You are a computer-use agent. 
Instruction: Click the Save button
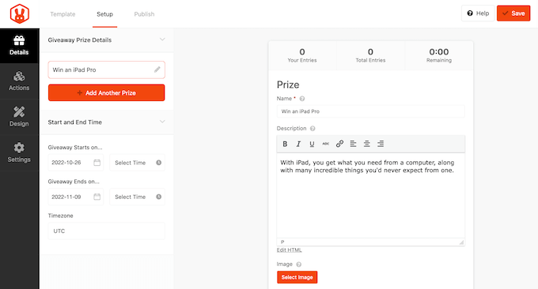pyautogui.click(x=513, y=13)
